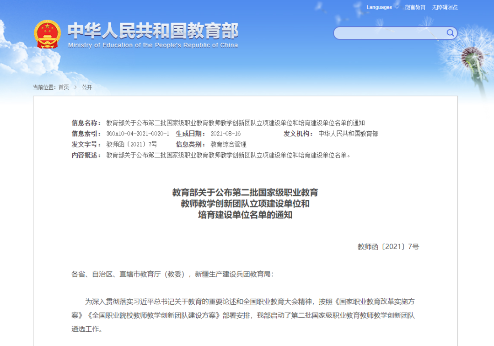Click the index number 360A10-04-2021-0020-1

pyautogui.click(x=138, y=134)
